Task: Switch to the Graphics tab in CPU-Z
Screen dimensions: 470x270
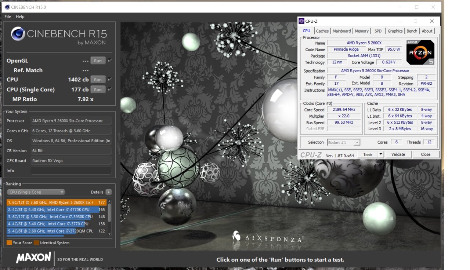Action: point(395,31)
